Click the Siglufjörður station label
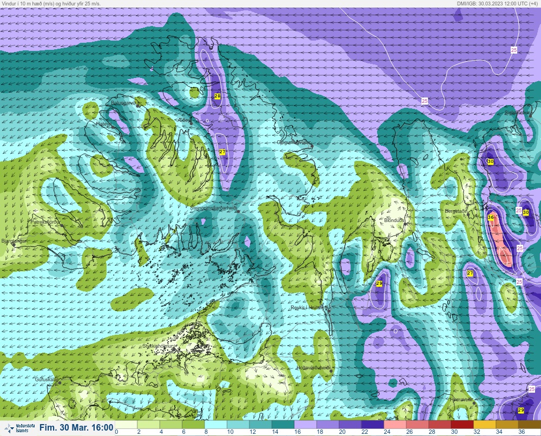Image resolution: width=541 pixels, height=436 pixels. point(517,113)
